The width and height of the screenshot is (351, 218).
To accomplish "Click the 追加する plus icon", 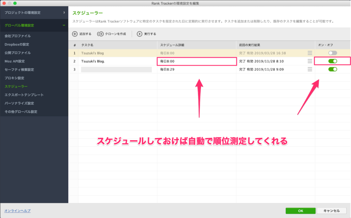I will pyautogui.click(x=75, y=34).
